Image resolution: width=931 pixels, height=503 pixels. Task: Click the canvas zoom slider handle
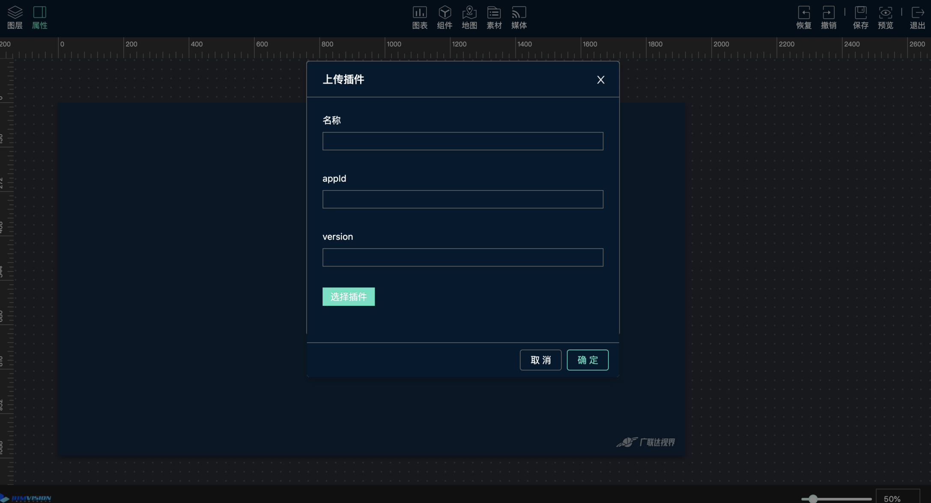tap(813, 499)
